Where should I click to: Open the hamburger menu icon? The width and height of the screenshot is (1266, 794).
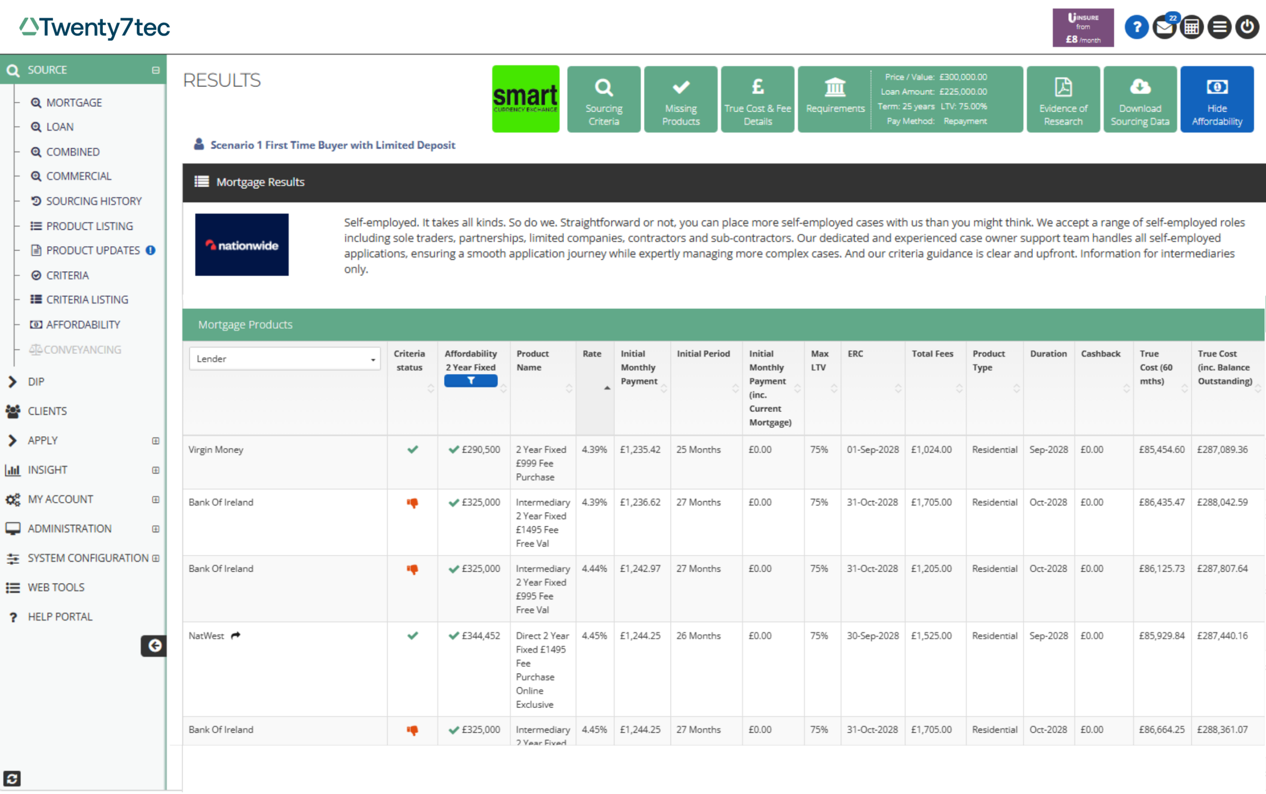click(1219, 27)
